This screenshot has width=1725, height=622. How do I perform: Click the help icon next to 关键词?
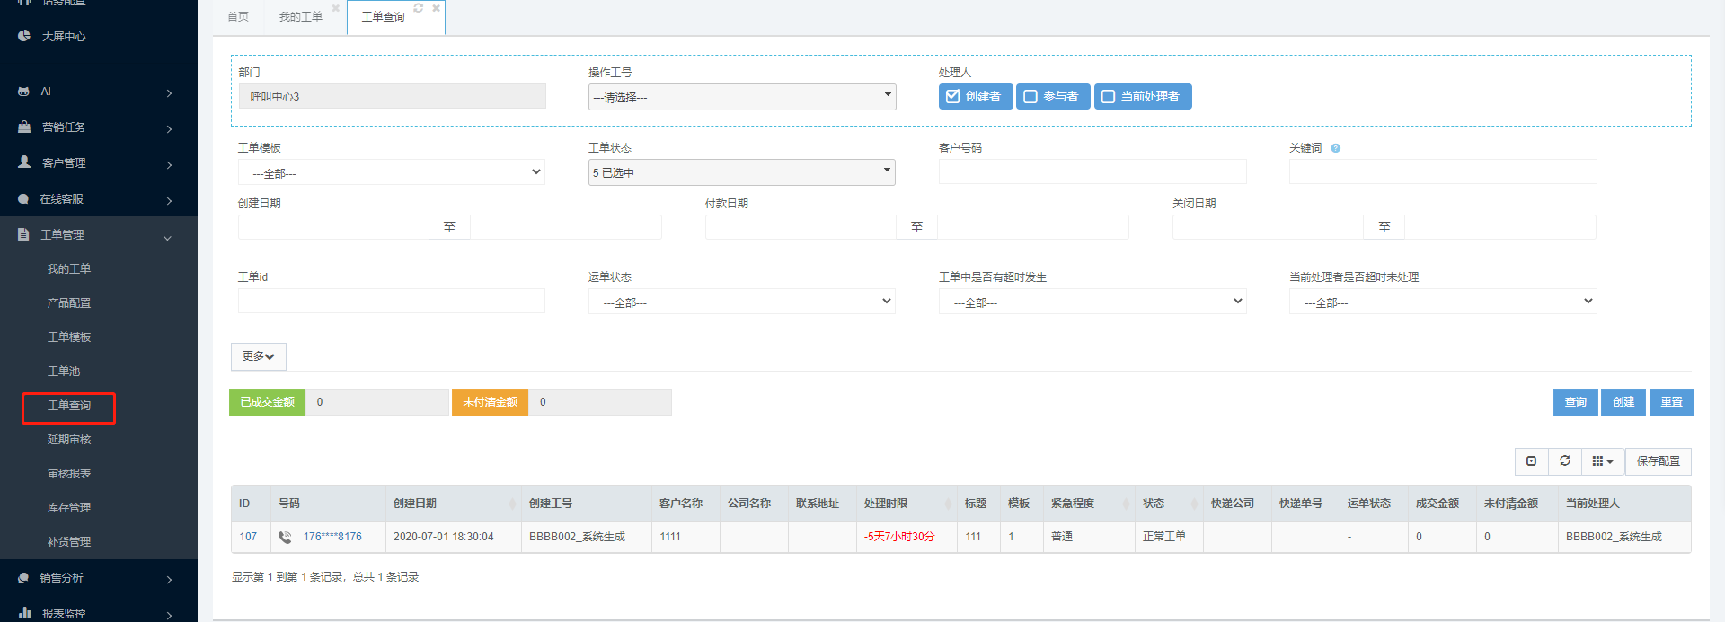pos(1336,148)
